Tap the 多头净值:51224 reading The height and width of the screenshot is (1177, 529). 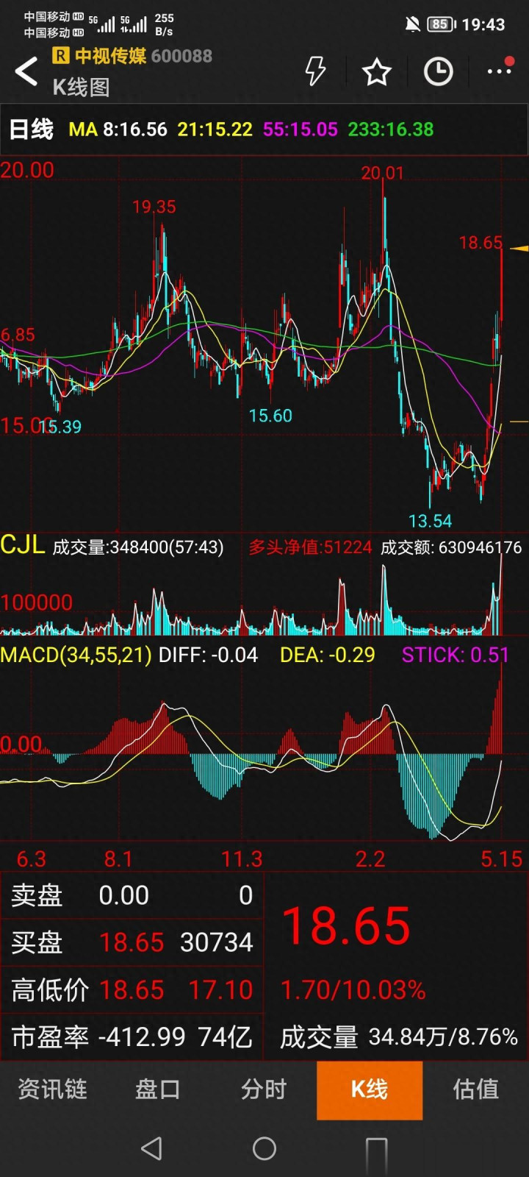click(x=310, y=547)
